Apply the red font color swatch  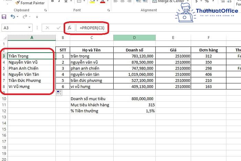(102, 2)
